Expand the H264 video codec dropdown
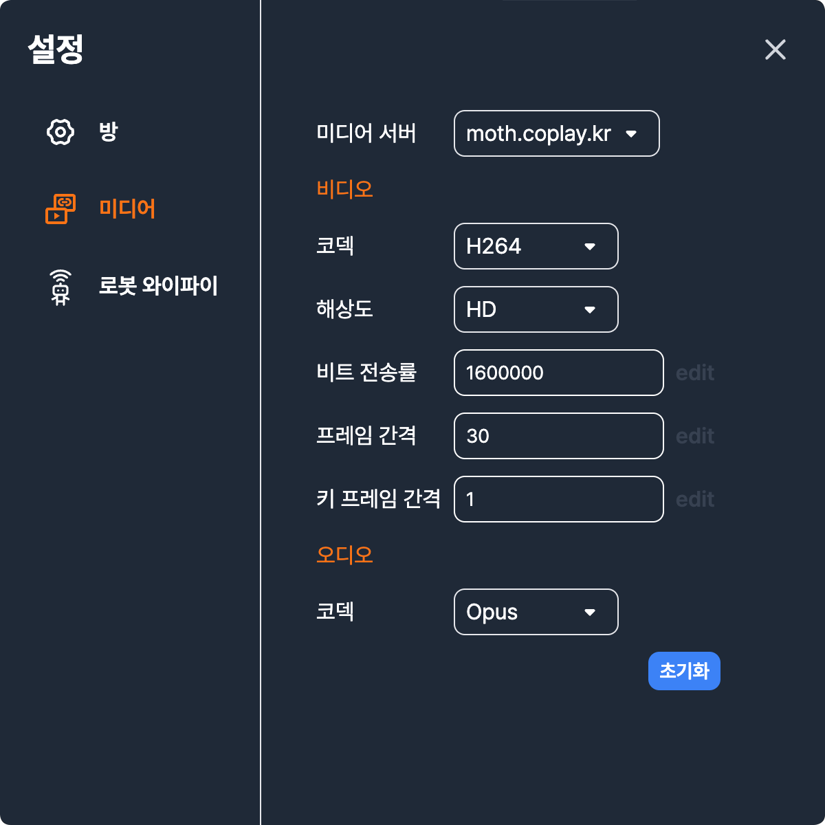Image resolution: width=825 pixels, height=825 pixels. pos(536,246)
